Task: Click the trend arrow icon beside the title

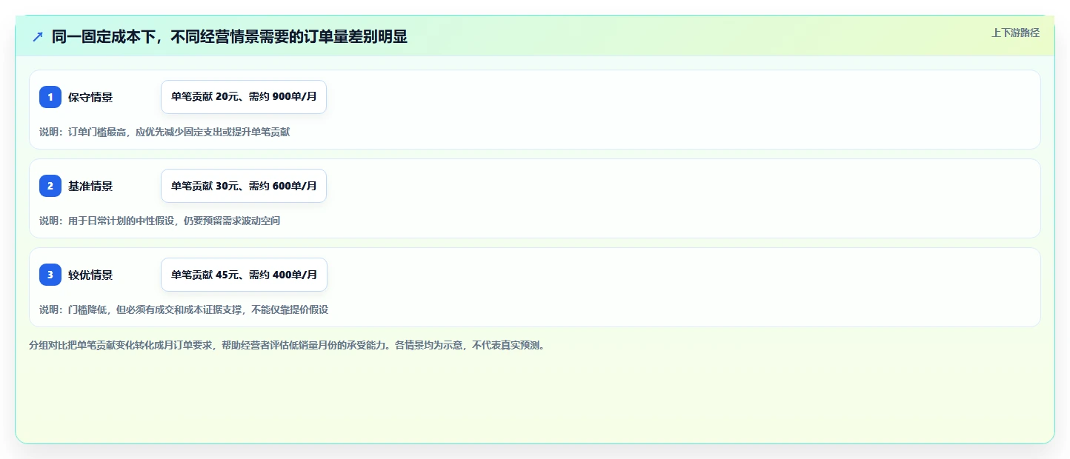Action: (38, 37)
